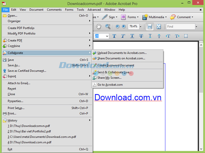Open the Comment toolbar menu
Viewport: 205px width, 153px height.
click(182, 17)
